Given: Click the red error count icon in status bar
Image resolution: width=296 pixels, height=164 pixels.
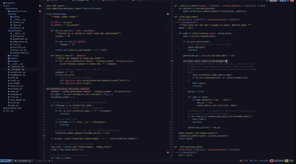Looking at the screenshot, I should pyautogui.click(x=241, y=161).
